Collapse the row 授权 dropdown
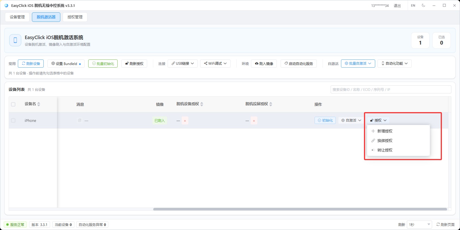 [378, 120]
